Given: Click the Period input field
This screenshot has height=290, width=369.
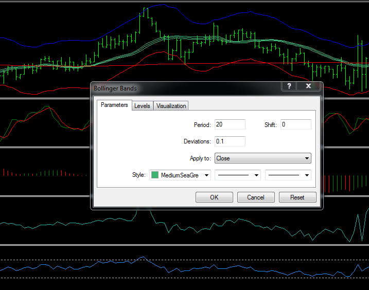Looking at the screenshot, I should [230, 124].
